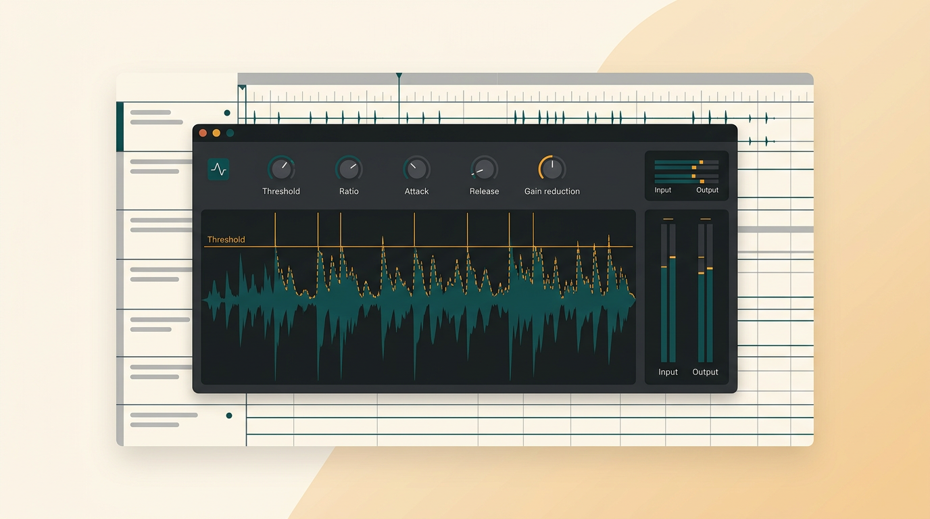
Task: Click the Output label in the small slider panel
Action: point(707,190)
